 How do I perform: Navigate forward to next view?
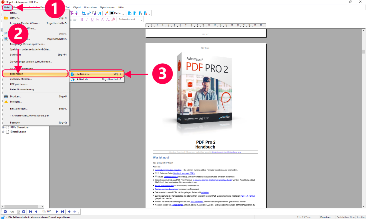75,212
